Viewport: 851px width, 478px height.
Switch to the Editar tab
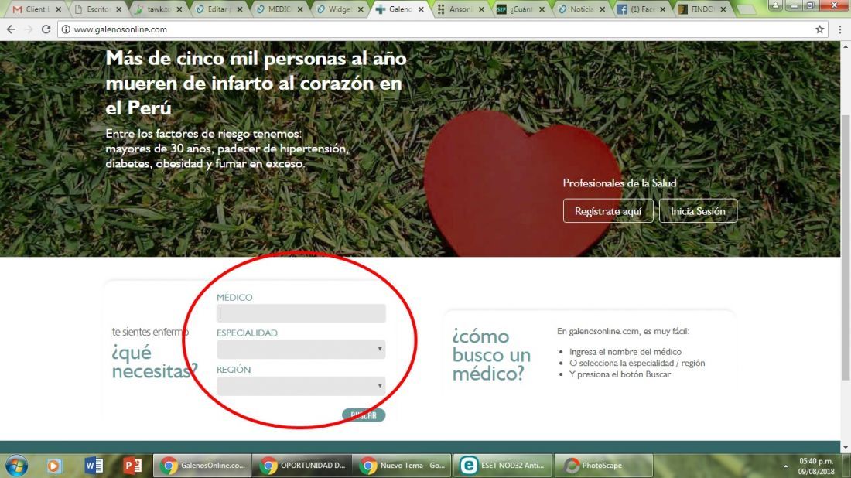pyautogui.click(x=217, y=9)
